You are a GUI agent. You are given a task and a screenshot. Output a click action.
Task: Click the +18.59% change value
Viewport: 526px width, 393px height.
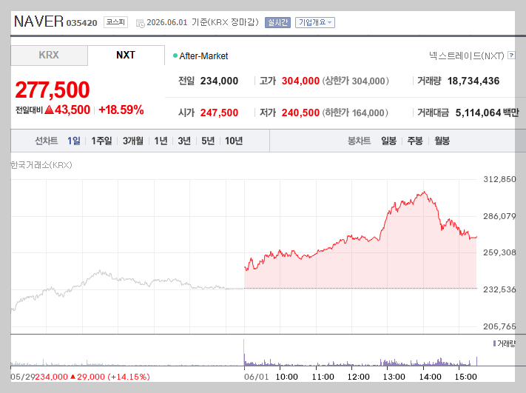point(121,110)
